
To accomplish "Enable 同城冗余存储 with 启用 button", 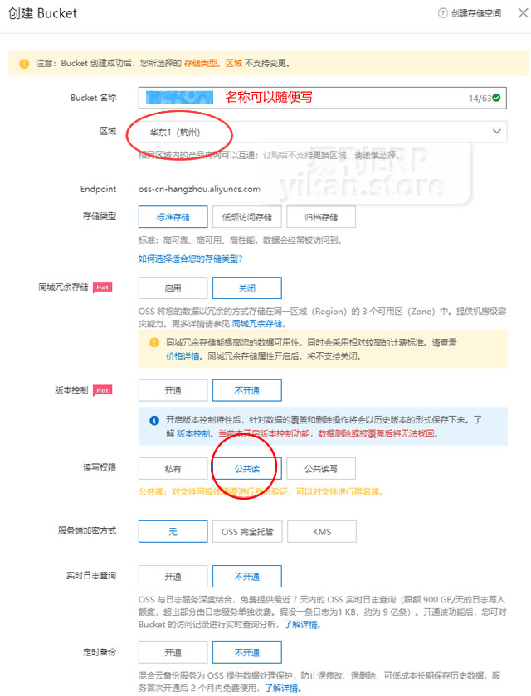I will click(x=173, y=288).
